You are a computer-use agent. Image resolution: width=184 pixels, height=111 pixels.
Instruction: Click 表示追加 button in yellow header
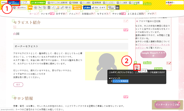point(147,4)
